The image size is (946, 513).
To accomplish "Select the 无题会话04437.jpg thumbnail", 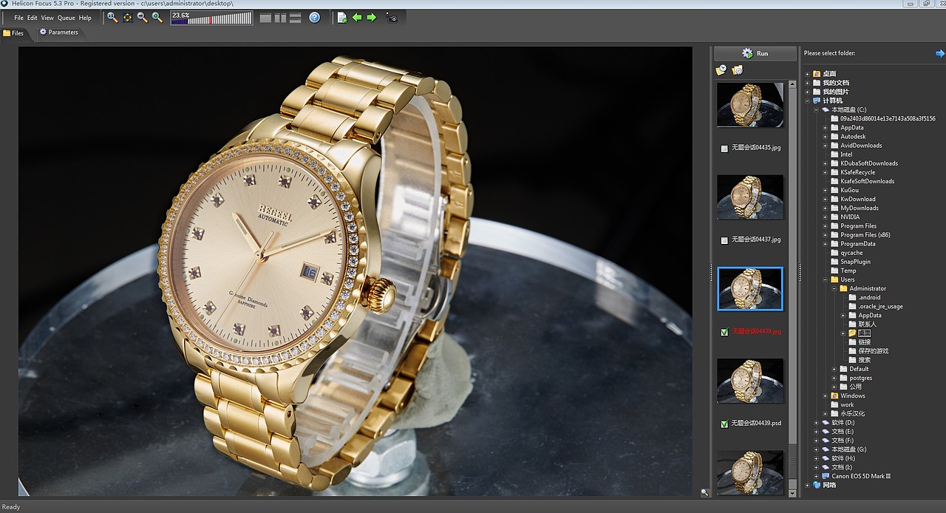I will pyautogui.click(x=750, y=197).
